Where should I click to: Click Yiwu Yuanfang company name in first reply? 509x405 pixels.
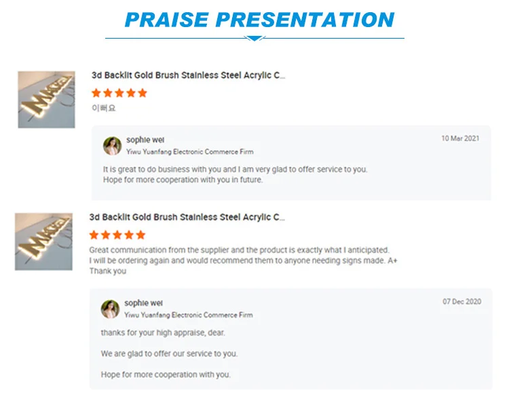pos(190,152)
